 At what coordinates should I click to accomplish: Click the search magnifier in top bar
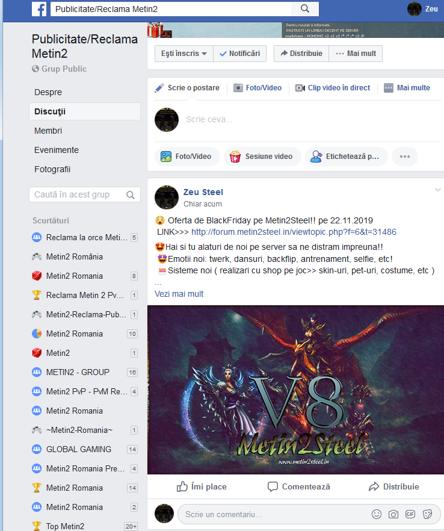click(x=305, y=9)
